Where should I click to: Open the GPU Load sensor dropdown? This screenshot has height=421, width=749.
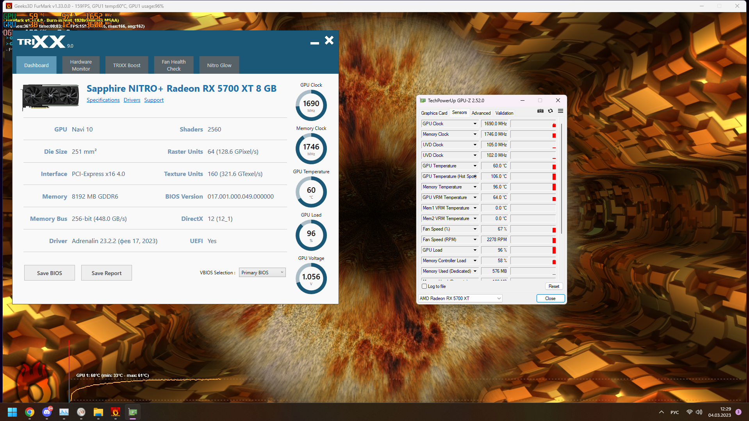click(475, 250)
